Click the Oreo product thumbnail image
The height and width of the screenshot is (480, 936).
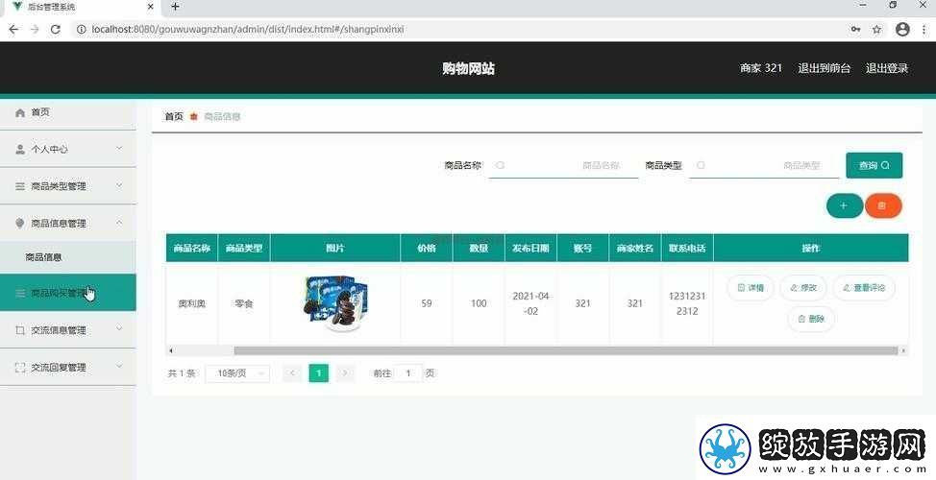[x=335, y=303]
